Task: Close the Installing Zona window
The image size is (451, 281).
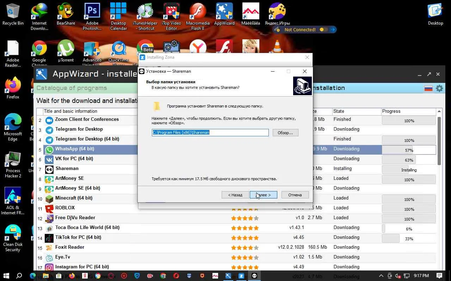Action: [x=307, y=57]
